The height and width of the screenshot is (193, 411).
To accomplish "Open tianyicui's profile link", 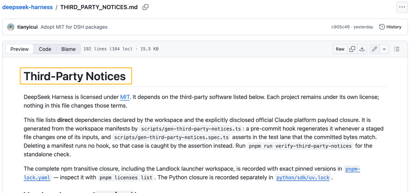I will click(27, 27).
